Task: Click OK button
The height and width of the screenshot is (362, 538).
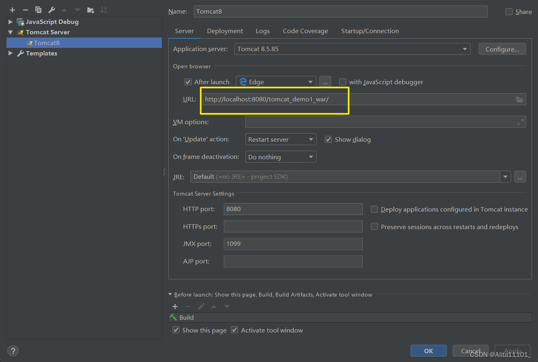Action: 428,351
